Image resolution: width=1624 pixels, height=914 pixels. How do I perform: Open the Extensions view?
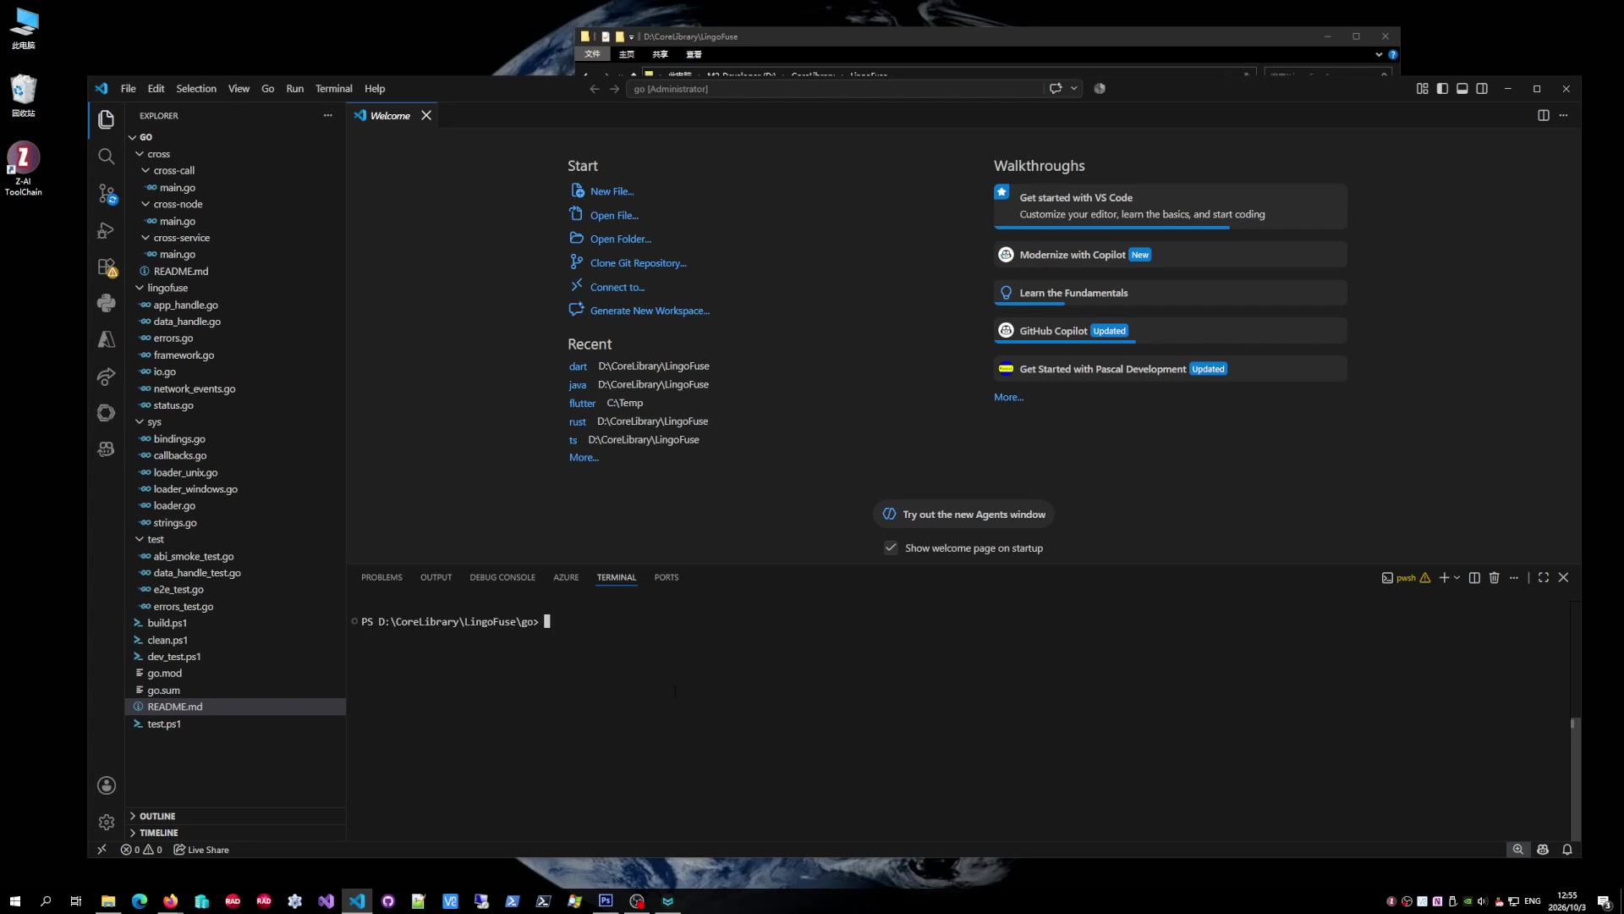pyautogui.click(x=106, y=267)
